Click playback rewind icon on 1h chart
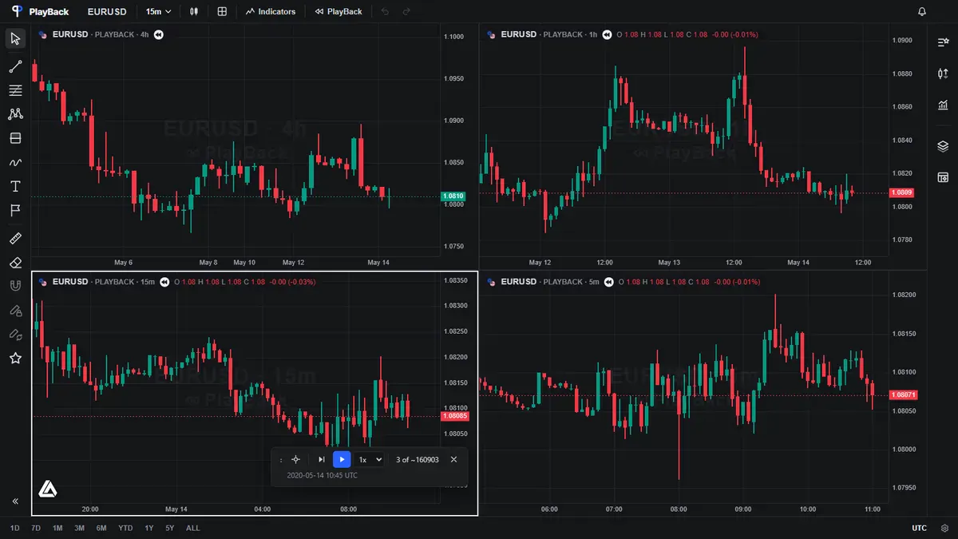Viewport: 958px width, 539px height. pyautogui.click(x=607, y=35)
